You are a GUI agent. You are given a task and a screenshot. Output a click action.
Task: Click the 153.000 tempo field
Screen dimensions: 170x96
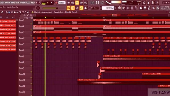coord(62,3)
